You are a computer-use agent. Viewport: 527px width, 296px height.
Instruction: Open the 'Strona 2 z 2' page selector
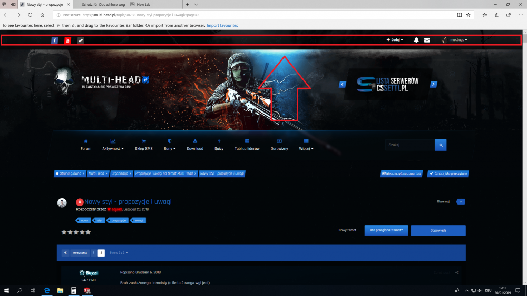pos(119,253)
